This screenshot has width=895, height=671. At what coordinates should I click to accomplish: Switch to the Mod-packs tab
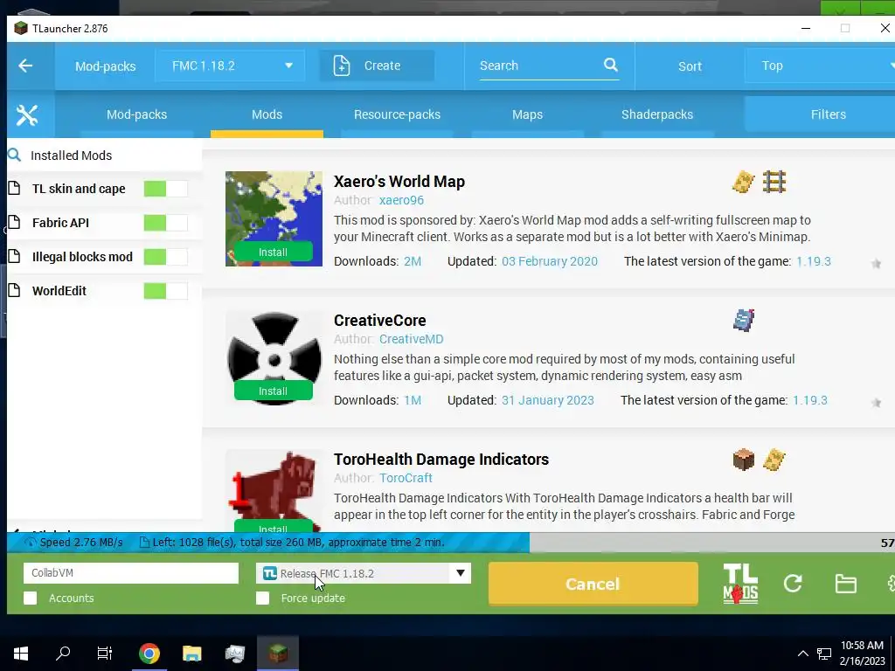coord(137,114)
